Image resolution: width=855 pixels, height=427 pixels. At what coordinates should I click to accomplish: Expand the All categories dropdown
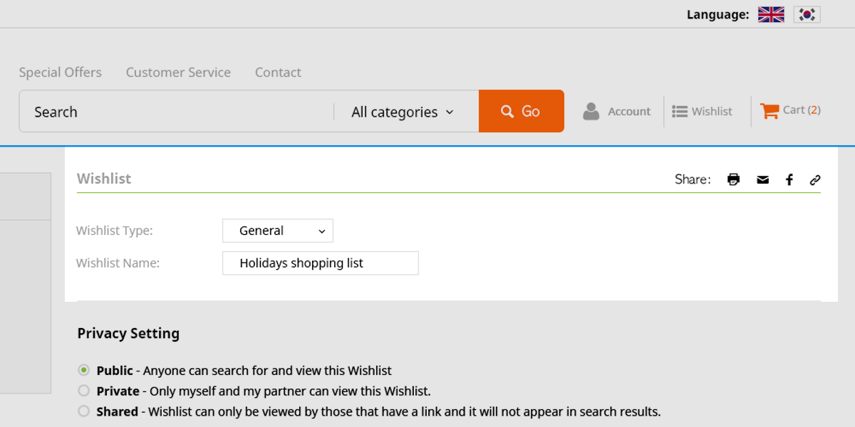(403, 112)
